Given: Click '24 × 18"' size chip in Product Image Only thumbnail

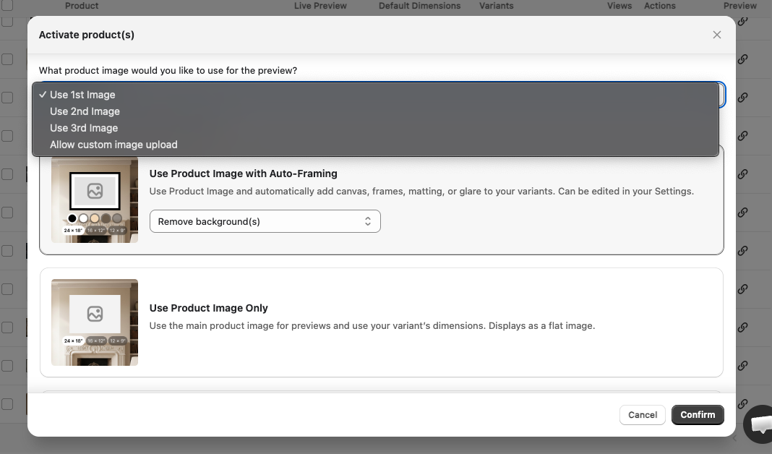Looking at the screenshot, I should coord(73,340).
